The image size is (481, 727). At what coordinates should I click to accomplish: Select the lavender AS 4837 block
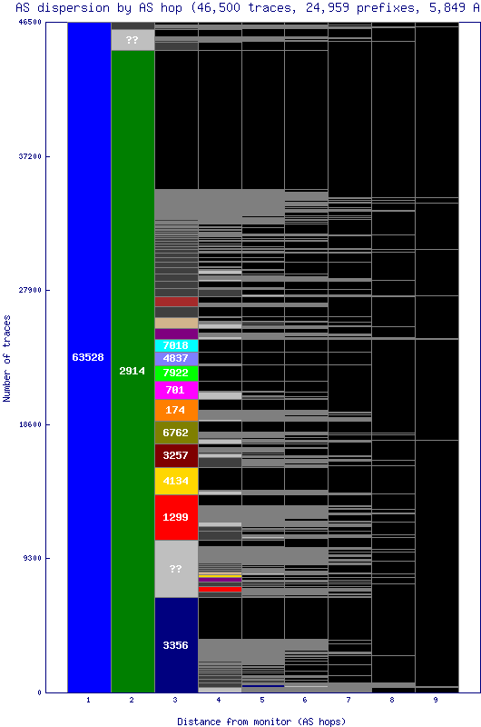[176, 358]
